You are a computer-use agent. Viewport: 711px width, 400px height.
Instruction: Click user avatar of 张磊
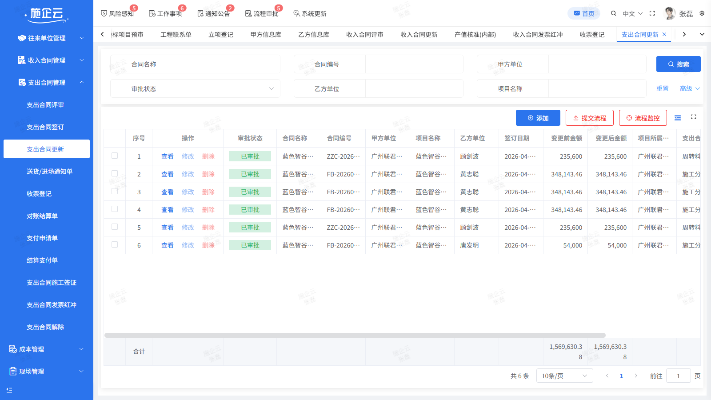point(669,13)
